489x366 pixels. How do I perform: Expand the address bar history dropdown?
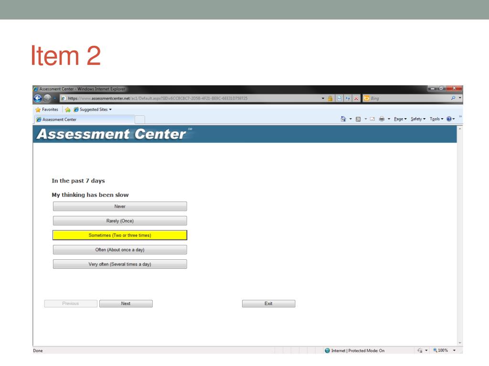pyautogui.click(x=323, y=98)
